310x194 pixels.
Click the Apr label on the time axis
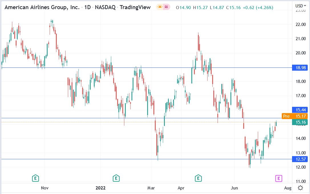[x=181, y=188]
